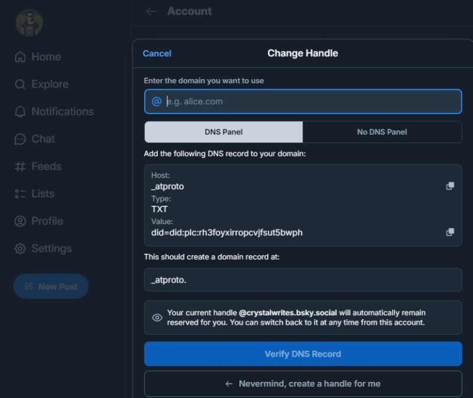Copy the _atproto host DNS record
Screen dimensions: 473x398
pos(451,185)
